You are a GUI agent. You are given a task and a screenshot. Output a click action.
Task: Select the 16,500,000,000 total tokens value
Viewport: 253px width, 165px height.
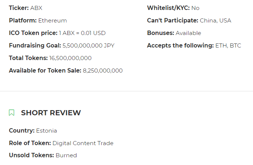pyautogui.click(x=70, y=58)
